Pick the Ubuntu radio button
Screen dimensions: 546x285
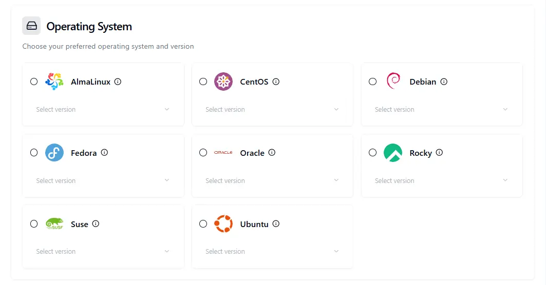pos(203,224)
